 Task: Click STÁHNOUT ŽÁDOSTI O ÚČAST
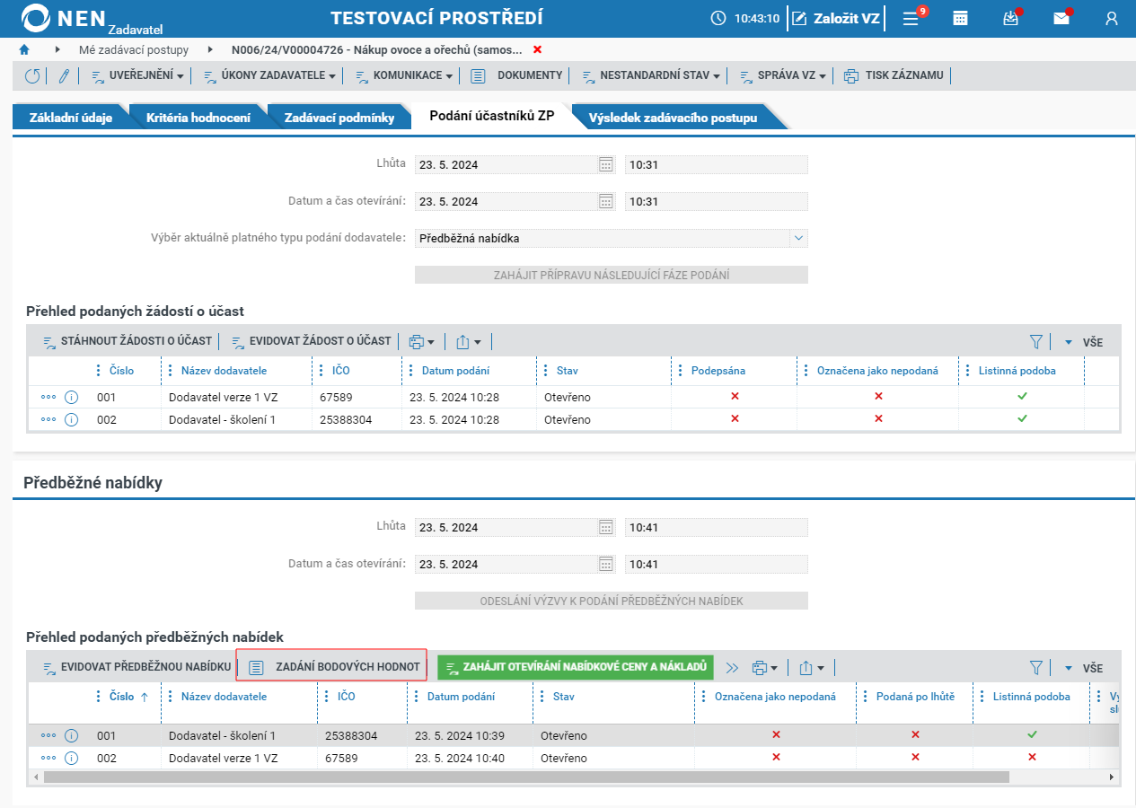(127, 341)
